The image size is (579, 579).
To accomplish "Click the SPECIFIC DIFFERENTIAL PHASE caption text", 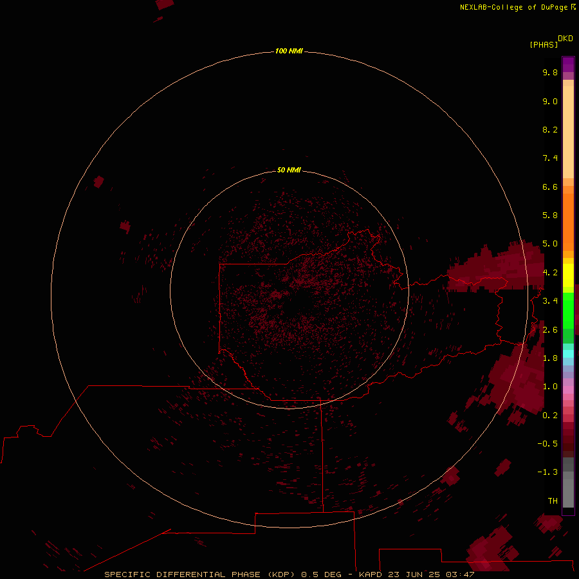I will coord(182,574).
